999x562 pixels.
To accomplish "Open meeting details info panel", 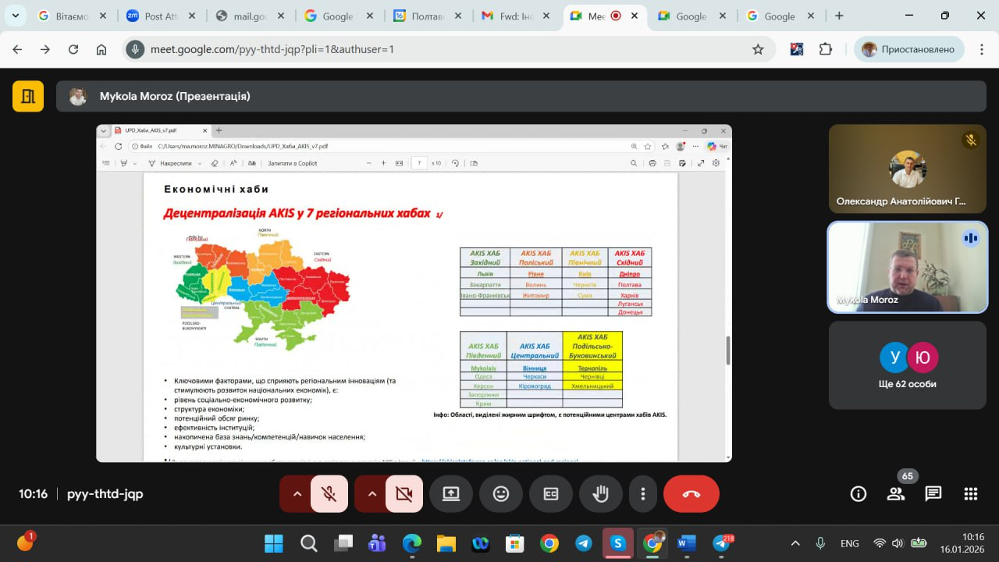I will pos(859,493).
